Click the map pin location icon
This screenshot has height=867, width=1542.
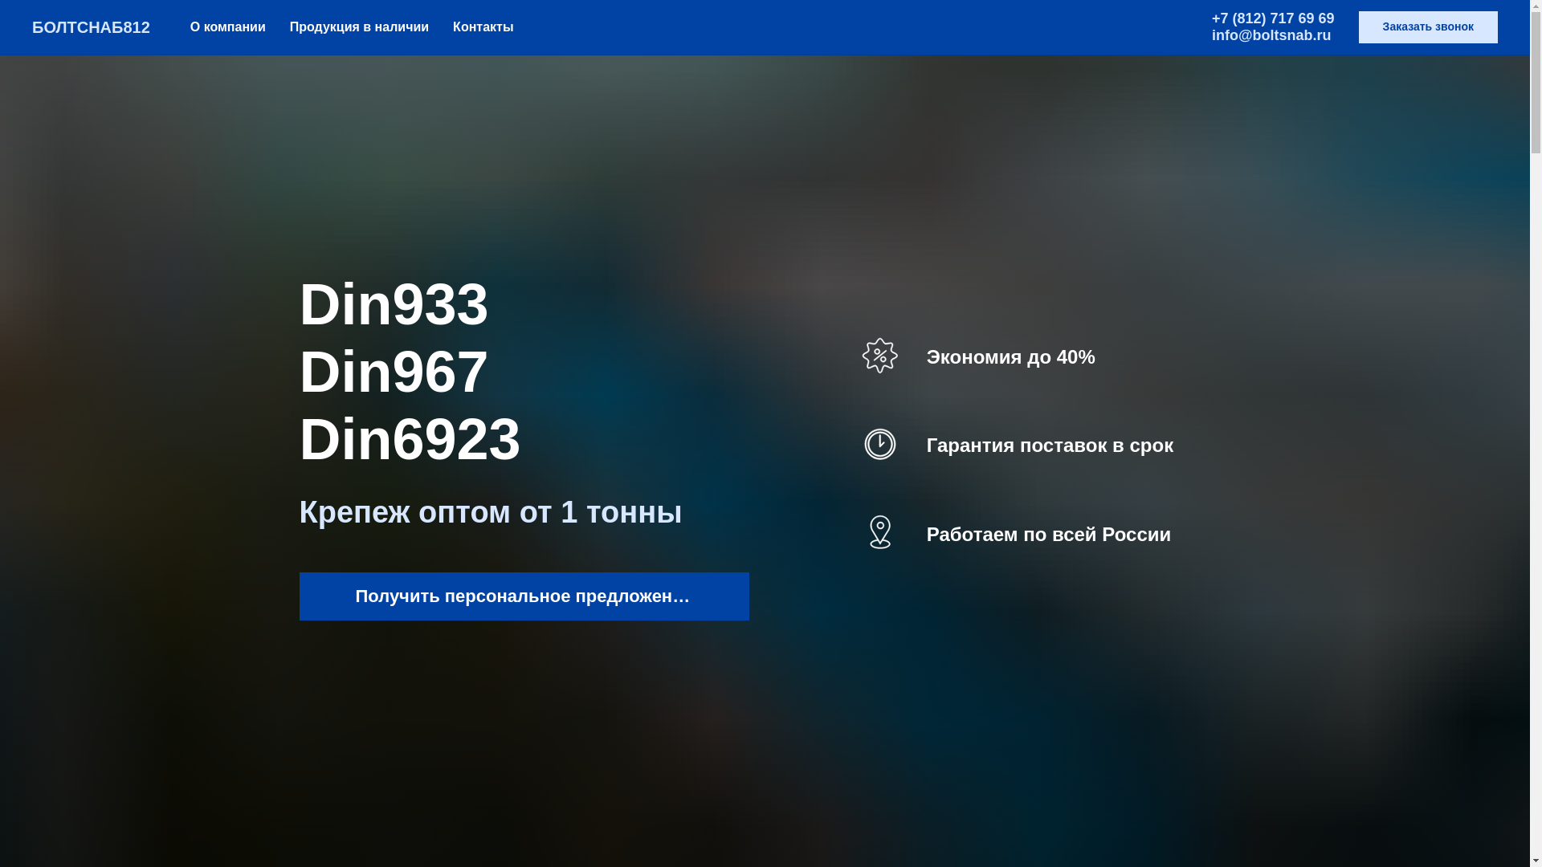(880, 532)
